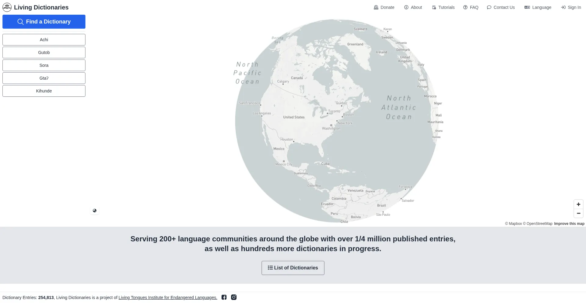This screenshot has width=586, height=303.
Task: Click the Facebook icon in footer
Action: 224,297
